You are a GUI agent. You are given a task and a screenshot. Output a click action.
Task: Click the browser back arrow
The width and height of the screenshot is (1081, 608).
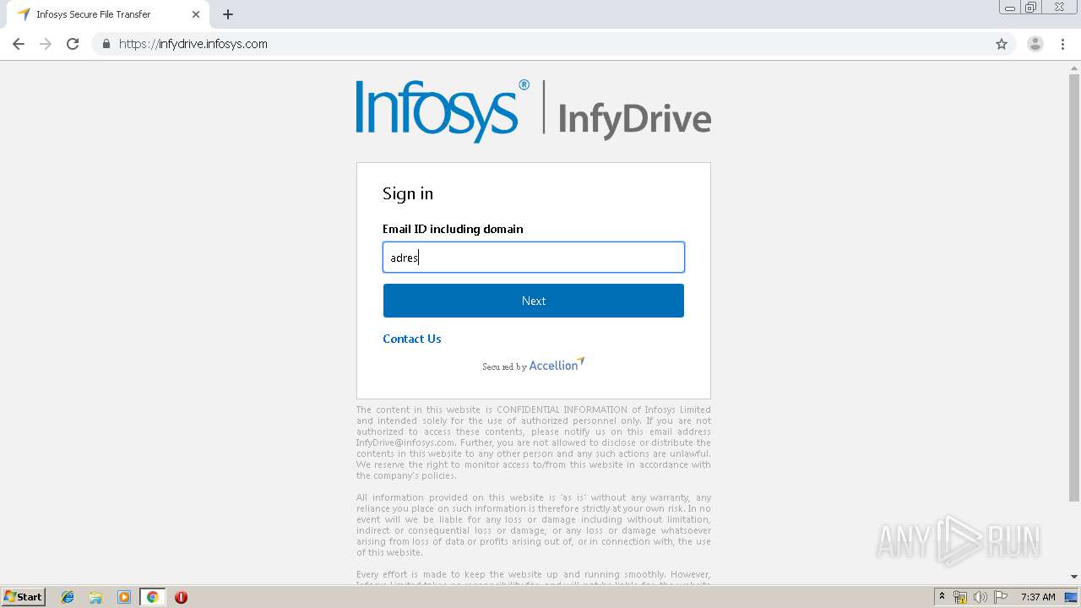pos(19,44)
